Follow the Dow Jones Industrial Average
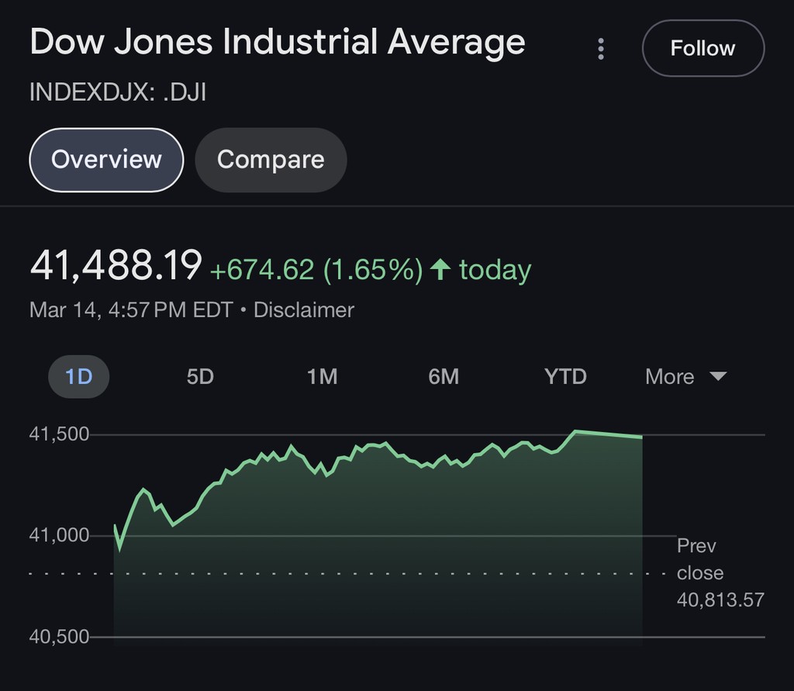The width and height of the screenshot is (794, 691). click(x=703, y=48)
